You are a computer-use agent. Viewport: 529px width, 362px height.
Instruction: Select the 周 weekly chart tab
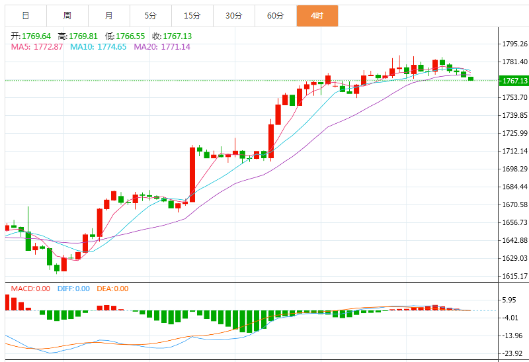67,15
